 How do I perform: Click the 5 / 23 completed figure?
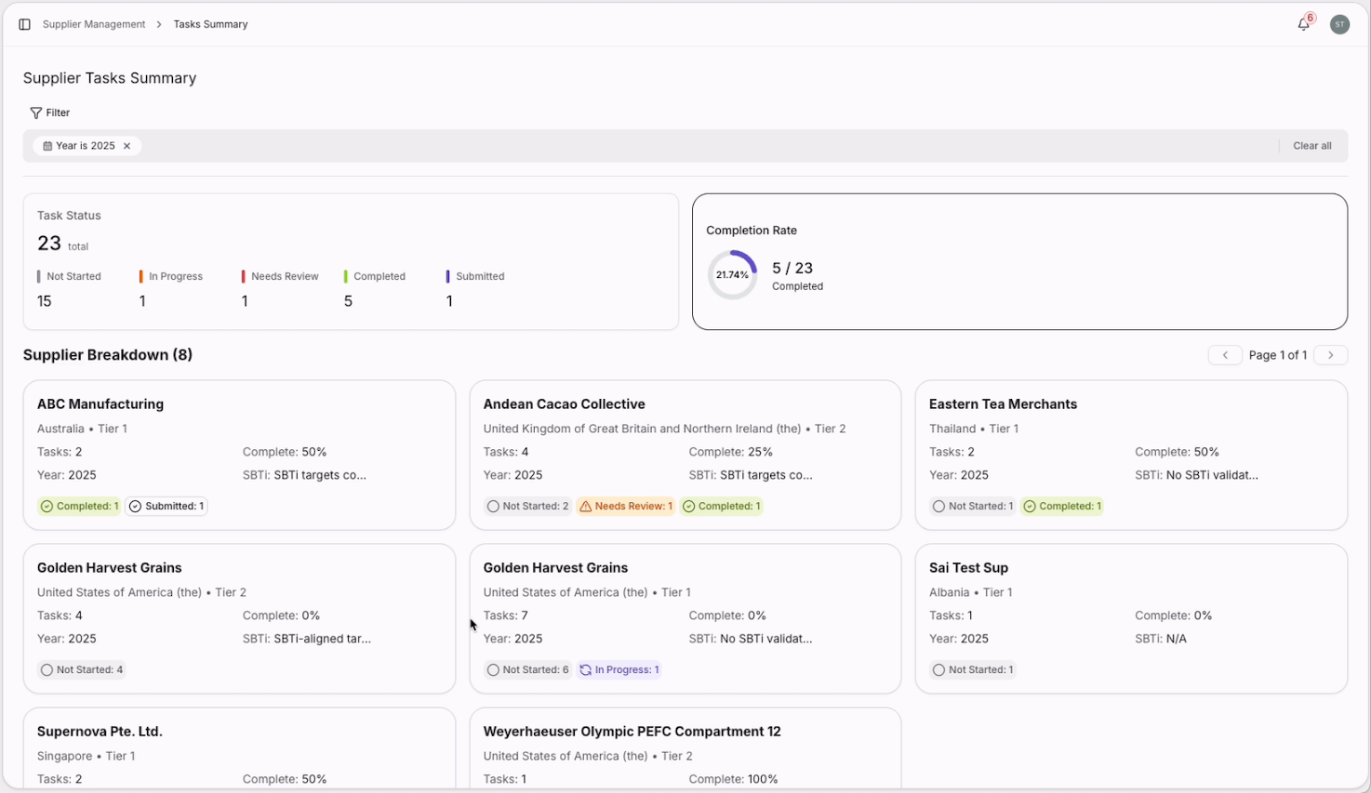tap(792, 268)
